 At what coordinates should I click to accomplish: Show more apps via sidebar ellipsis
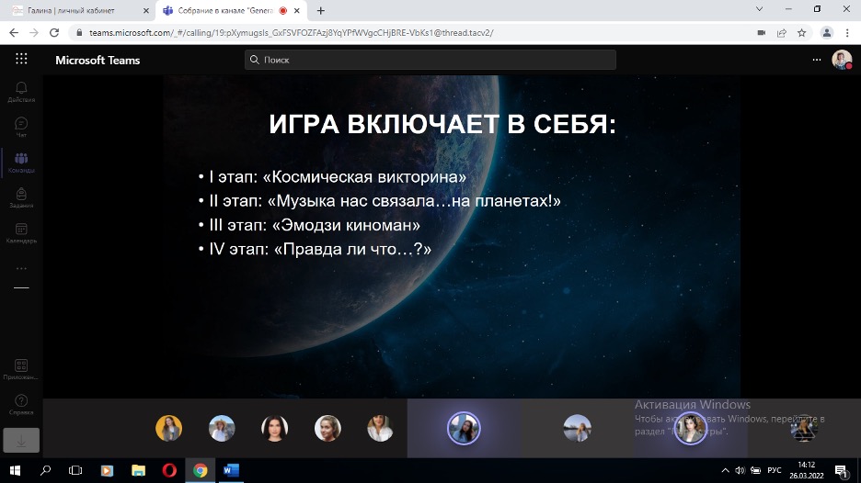[x=21, y=269]
